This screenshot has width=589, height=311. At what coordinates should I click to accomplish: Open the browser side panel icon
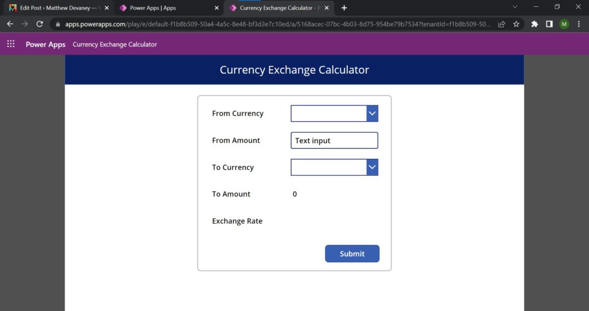click(549, 24)
